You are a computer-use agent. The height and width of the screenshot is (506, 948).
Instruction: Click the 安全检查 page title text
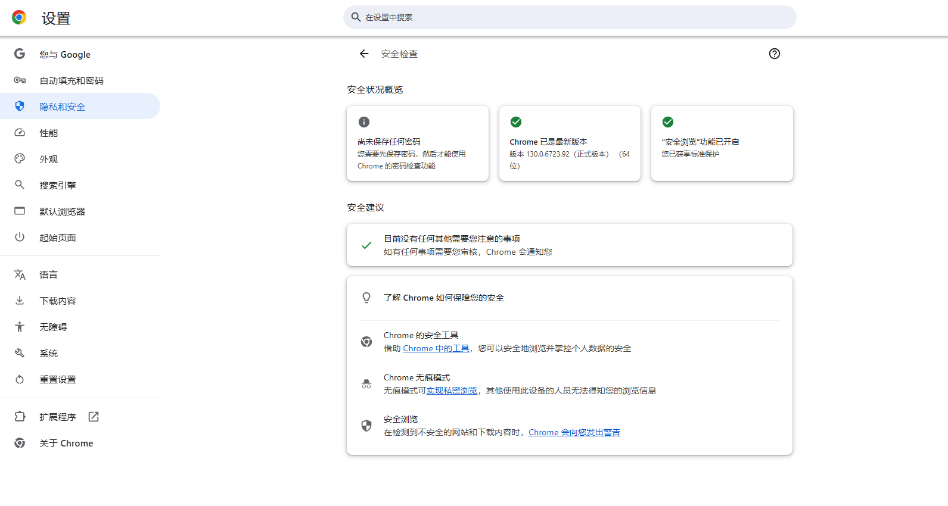click(x=399, y=54)
